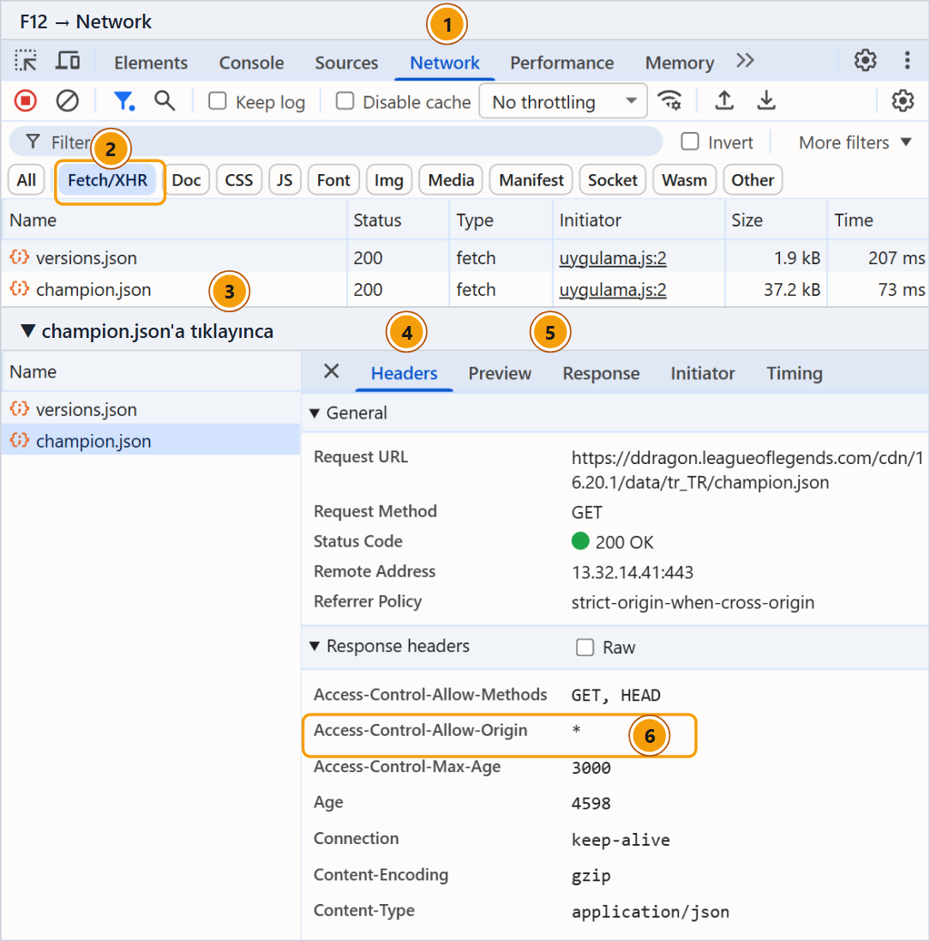Image resolution: width=930 pixels, height=941 pixels.
Task: Import HAR file upload icon
Action: pos(724,100)
